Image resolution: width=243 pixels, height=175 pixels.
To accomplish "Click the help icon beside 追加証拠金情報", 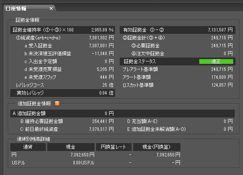I will point(57,104).
